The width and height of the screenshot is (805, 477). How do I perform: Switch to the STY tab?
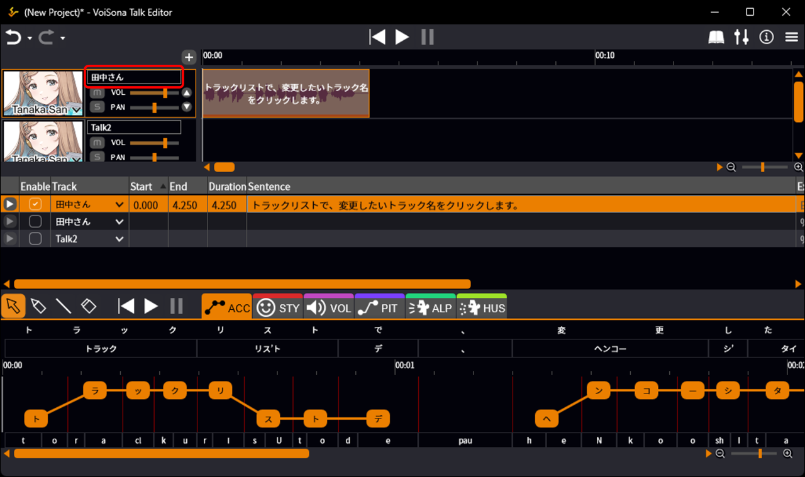278,308
